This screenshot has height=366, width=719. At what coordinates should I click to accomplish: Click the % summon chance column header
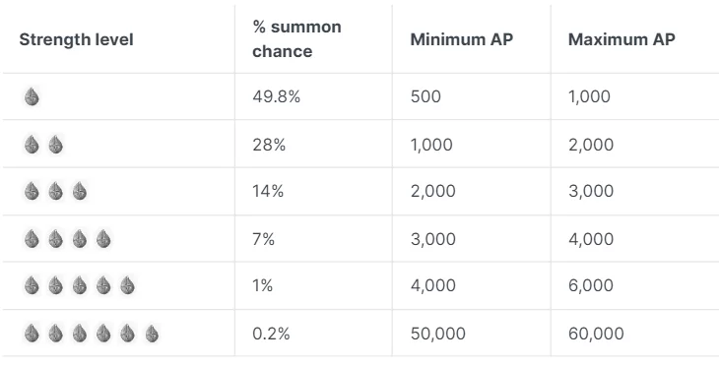tap(296, 39)
